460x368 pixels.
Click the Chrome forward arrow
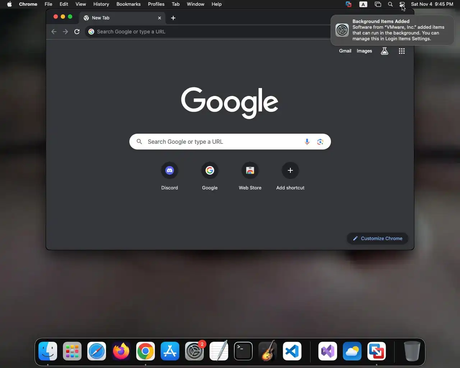point(65,32)
